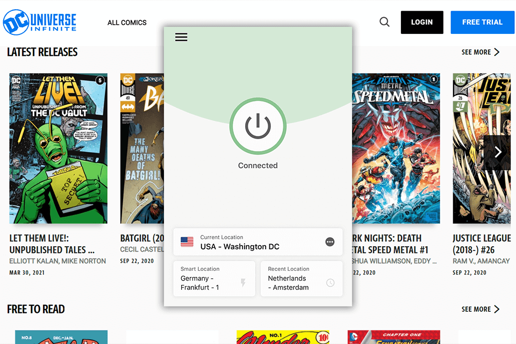Open the DC Universe Infinite home logo

coord(39,23)
